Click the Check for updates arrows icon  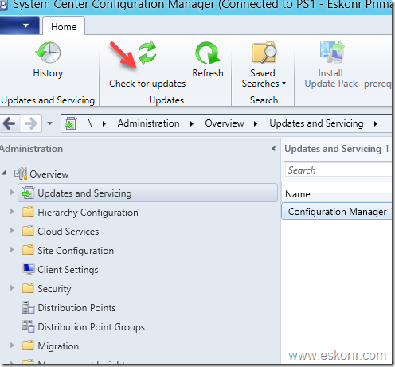click(147, 53)
